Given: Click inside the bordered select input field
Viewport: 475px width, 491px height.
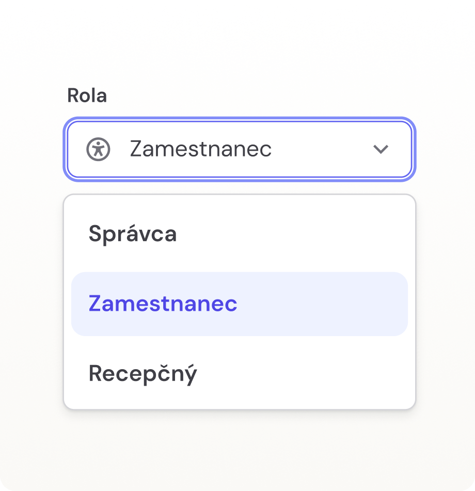Looking at the screenshot, I should pyautogui.click(x=239, y=150).
